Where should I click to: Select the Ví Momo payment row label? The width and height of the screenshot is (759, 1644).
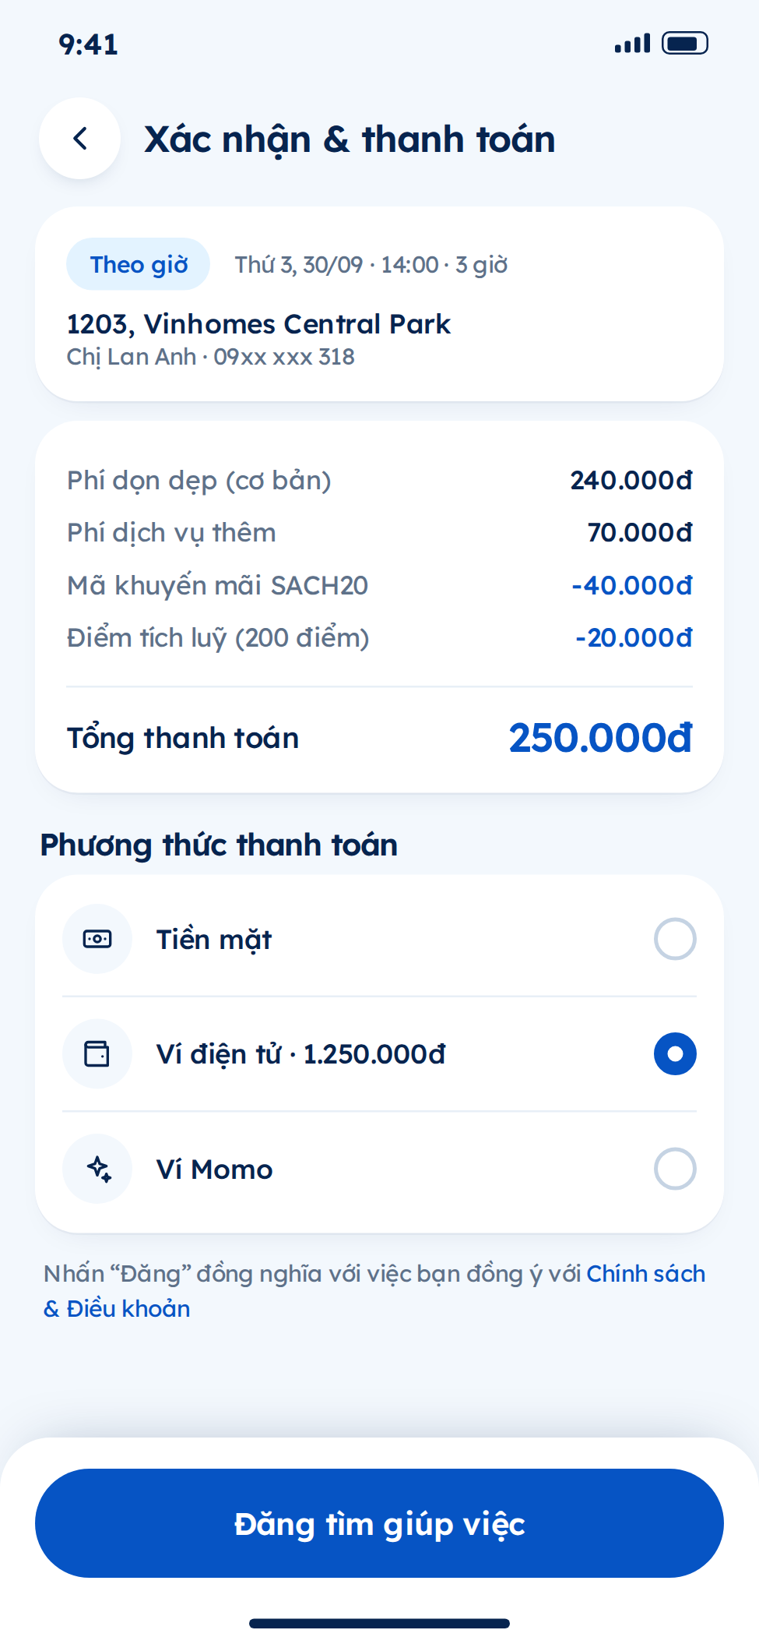click(x=215, y=1169)
